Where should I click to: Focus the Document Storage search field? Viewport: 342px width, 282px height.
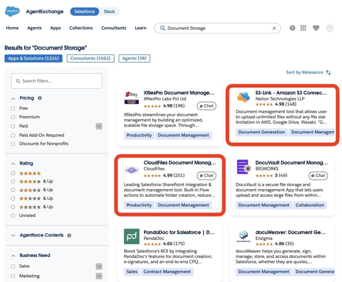(217, 28)
